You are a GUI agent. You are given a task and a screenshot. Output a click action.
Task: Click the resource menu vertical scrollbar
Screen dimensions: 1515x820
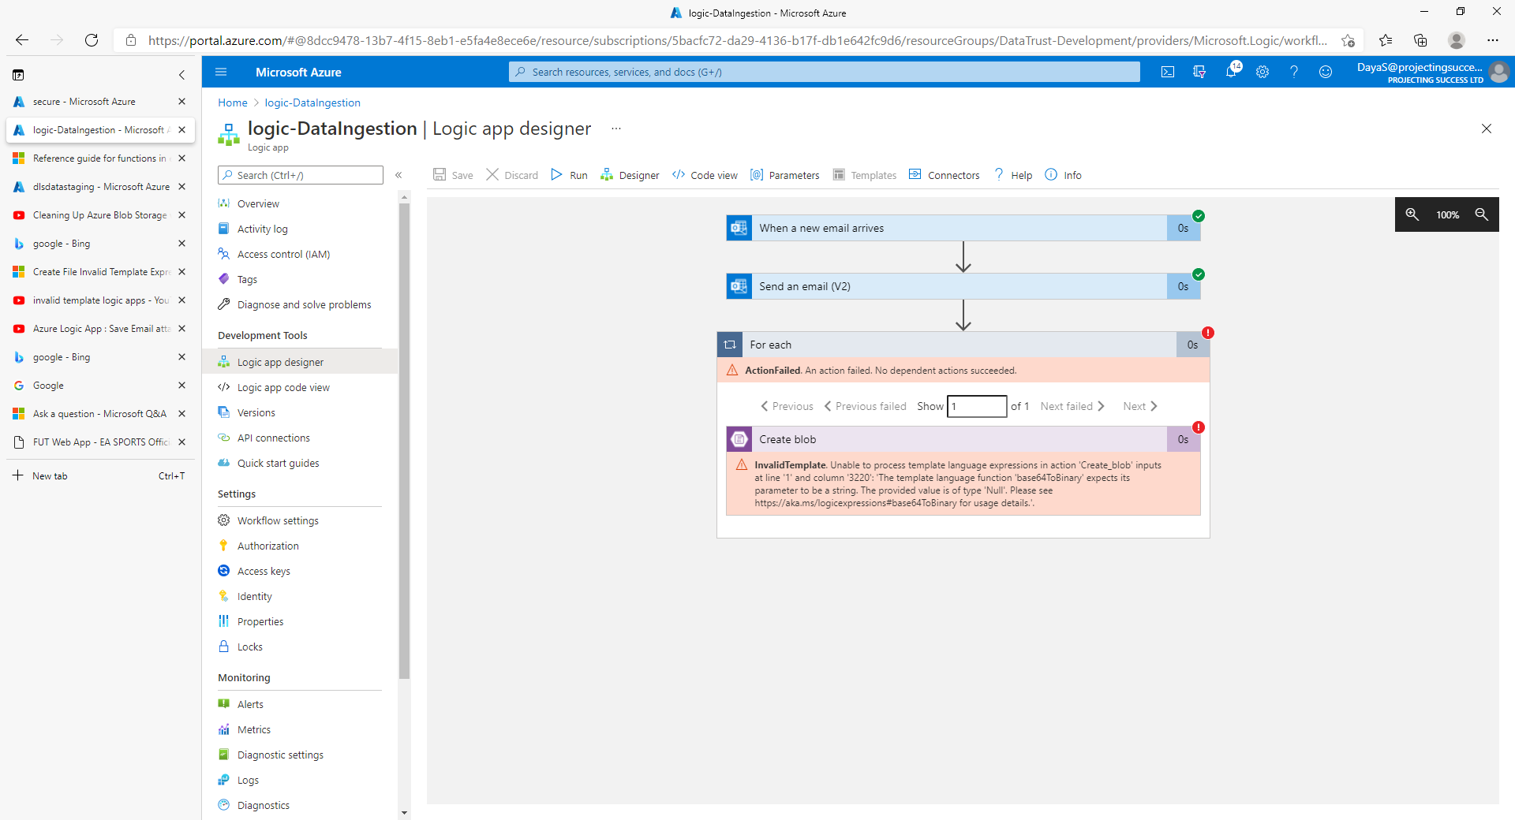pos(404,442)
